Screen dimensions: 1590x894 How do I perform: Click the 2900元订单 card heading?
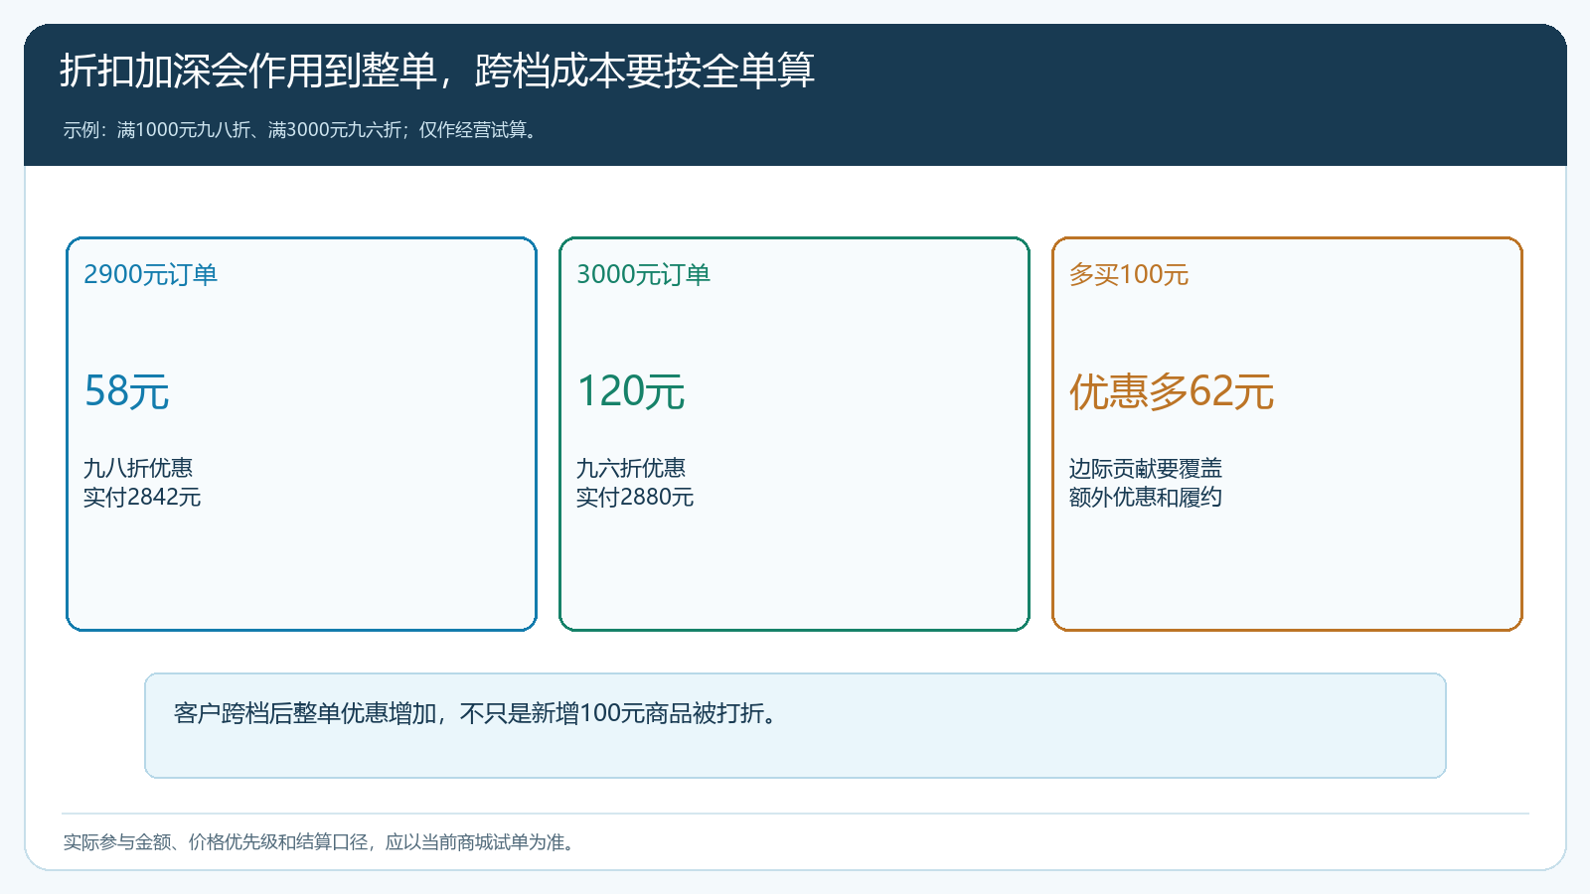tap(150, 274)
